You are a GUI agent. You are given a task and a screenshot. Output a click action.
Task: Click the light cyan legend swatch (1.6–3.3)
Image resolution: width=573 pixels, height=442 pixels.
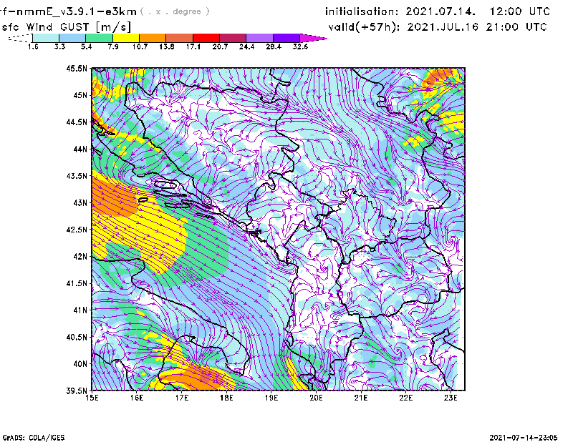46,38
